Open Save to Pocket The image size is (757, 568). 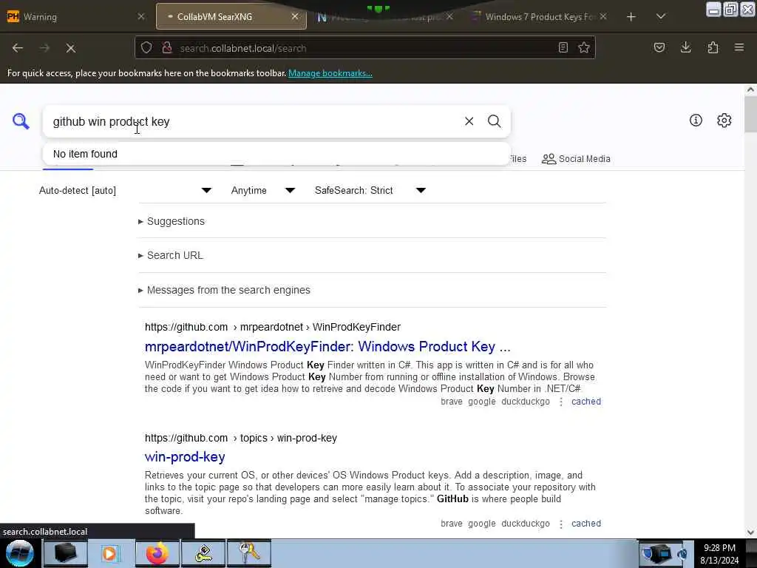coord(659,47)
